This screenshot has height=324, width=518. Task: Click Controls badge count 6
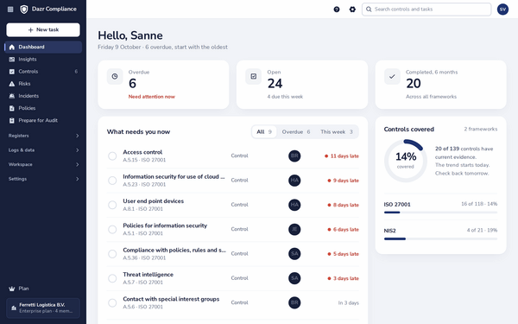[x=76, y=72]
